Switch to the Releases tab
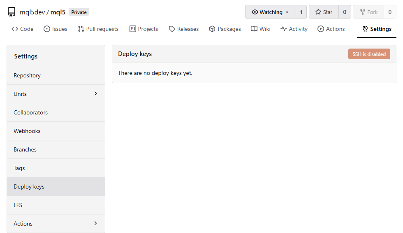This screenshot has height=233, width=403. (184, 29)
